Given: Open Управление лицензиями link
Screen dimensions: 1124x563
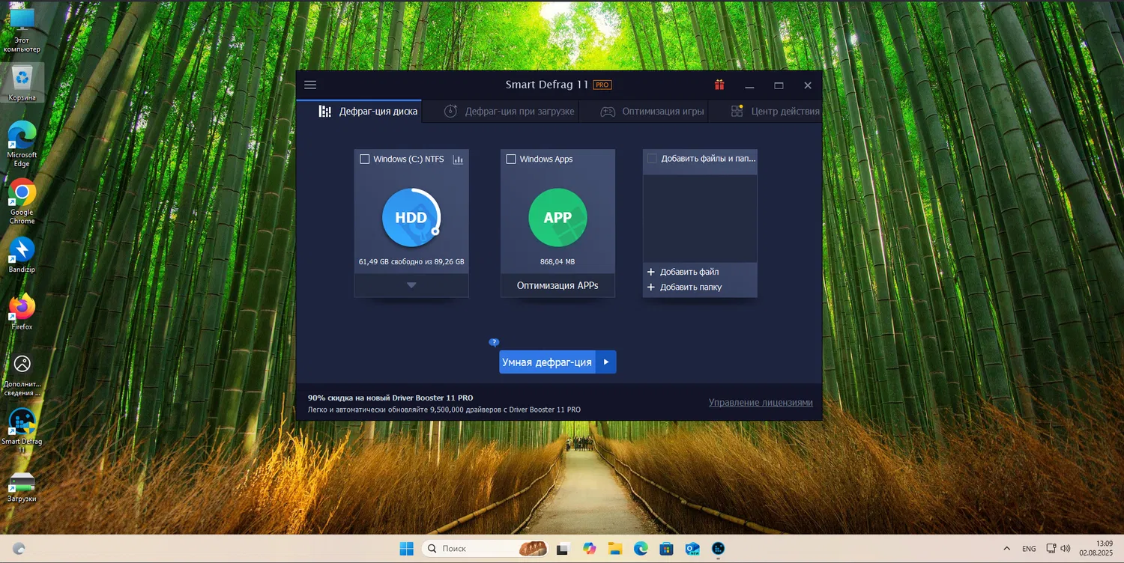Looking at the screenshot, I should point(761,402).
